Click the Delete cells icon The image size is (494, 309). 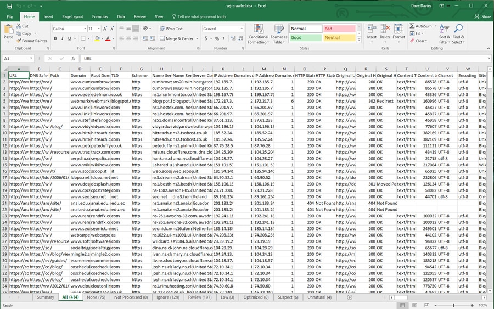[385, 34]
